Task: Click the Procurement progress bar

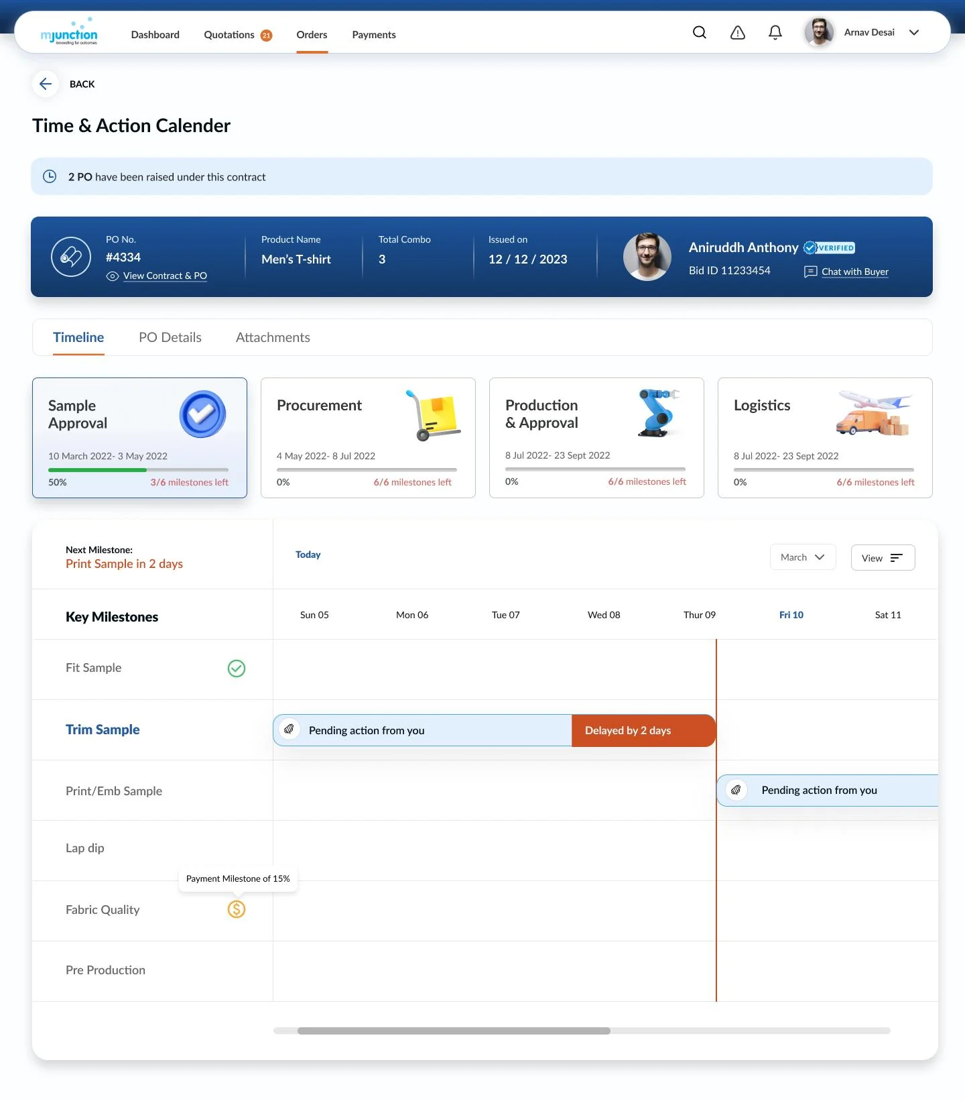Action: pyautogui.click(x=367, y=469)
